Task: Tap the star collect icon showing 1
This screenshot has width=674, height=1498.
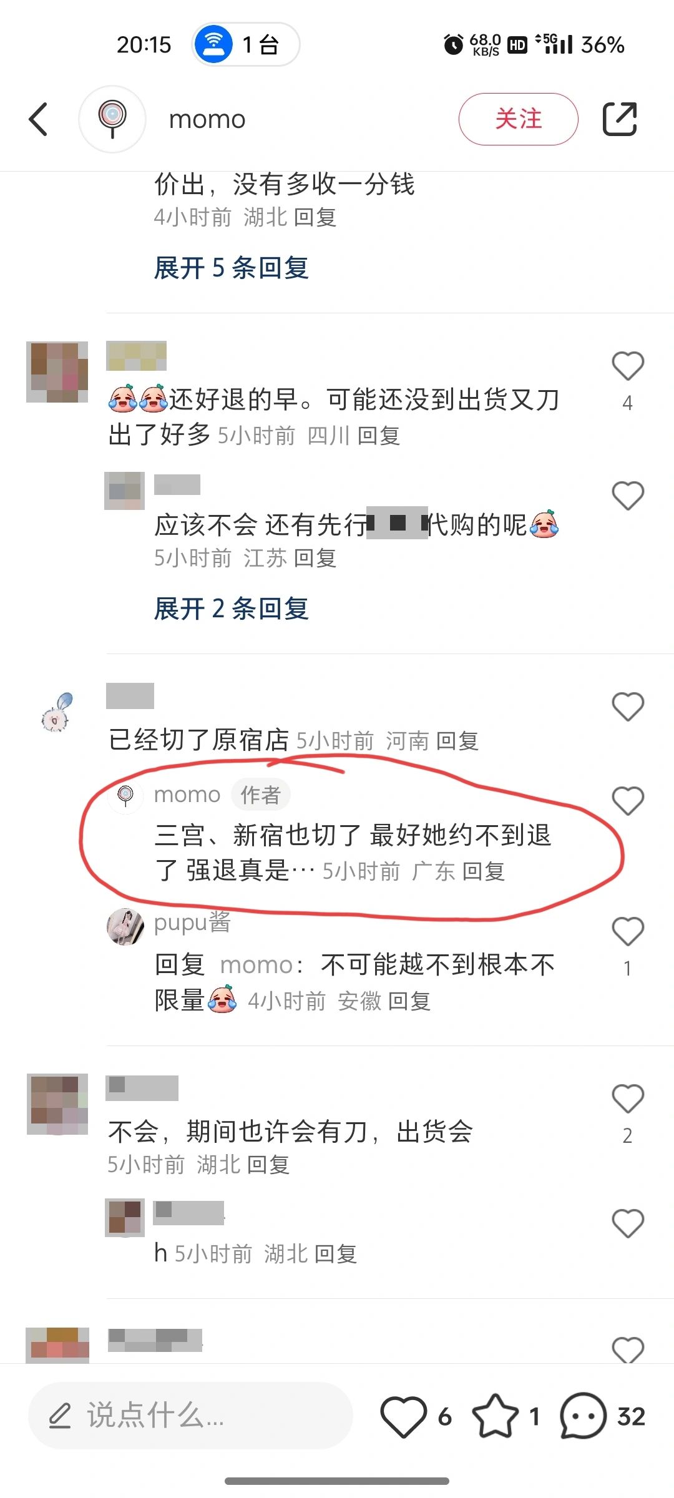Action: click(495, 1417)
